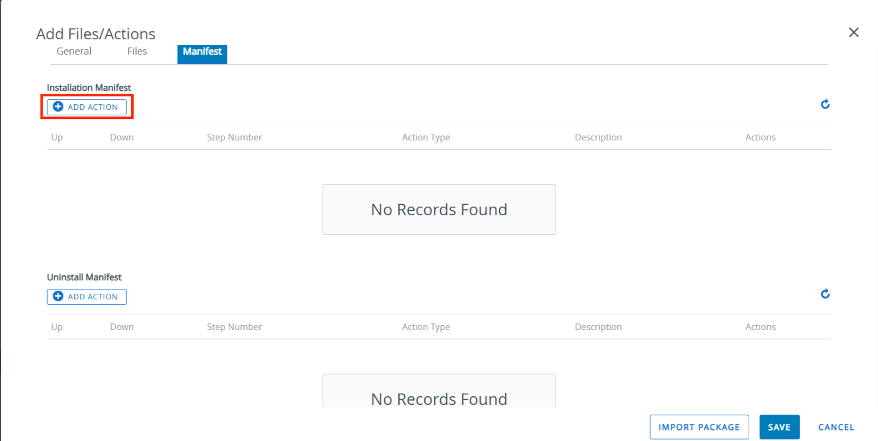Click refresh icon for Uninstall Manifest
Viewport: 878px width, 441px height.
pos(825,294)
